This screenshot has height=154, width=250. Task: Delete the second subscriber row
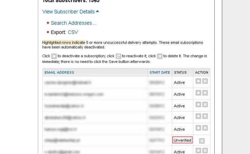(205, 93)
